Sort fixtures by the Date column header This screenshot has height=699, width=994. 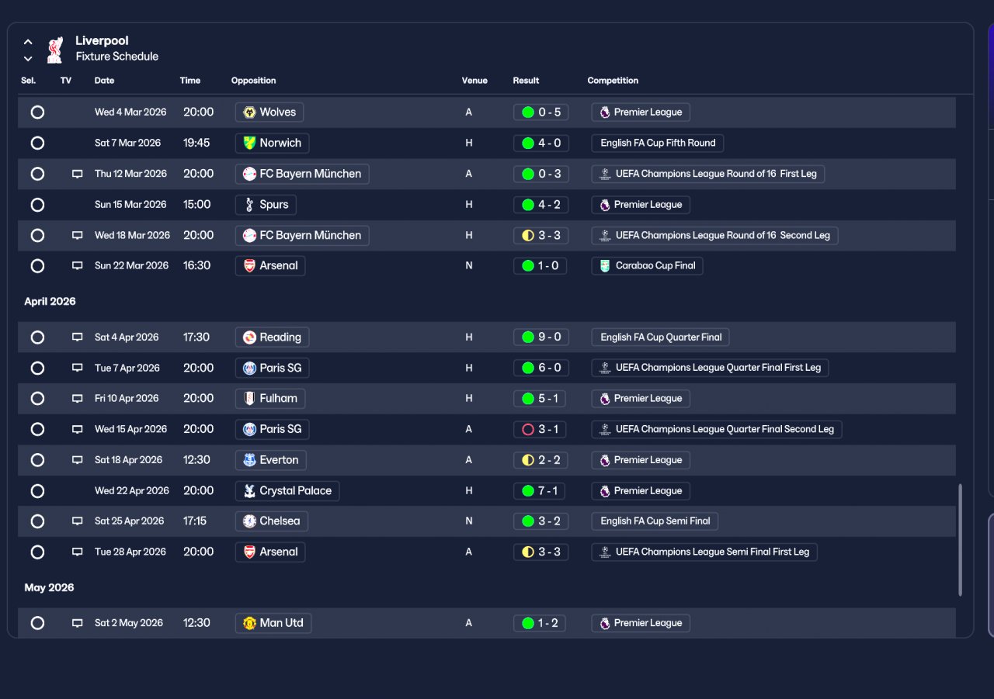point(104,81)
